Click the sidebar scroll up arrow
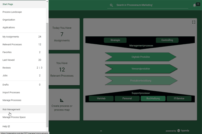This screenshot has width=202, height=134. (x=47, y=1)
